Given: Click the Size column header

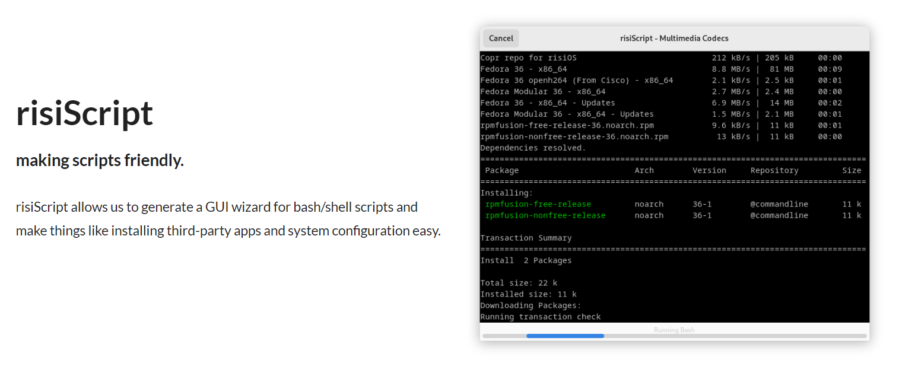Looking at the screenshot, I should (x=852, y=170).
